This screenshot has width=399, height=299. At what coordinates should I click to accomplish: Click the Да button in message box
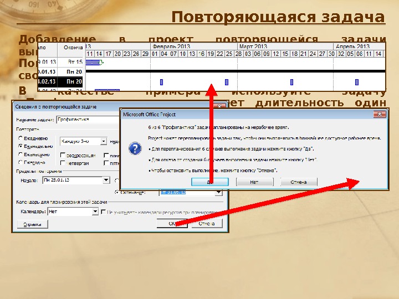(210, 182)
